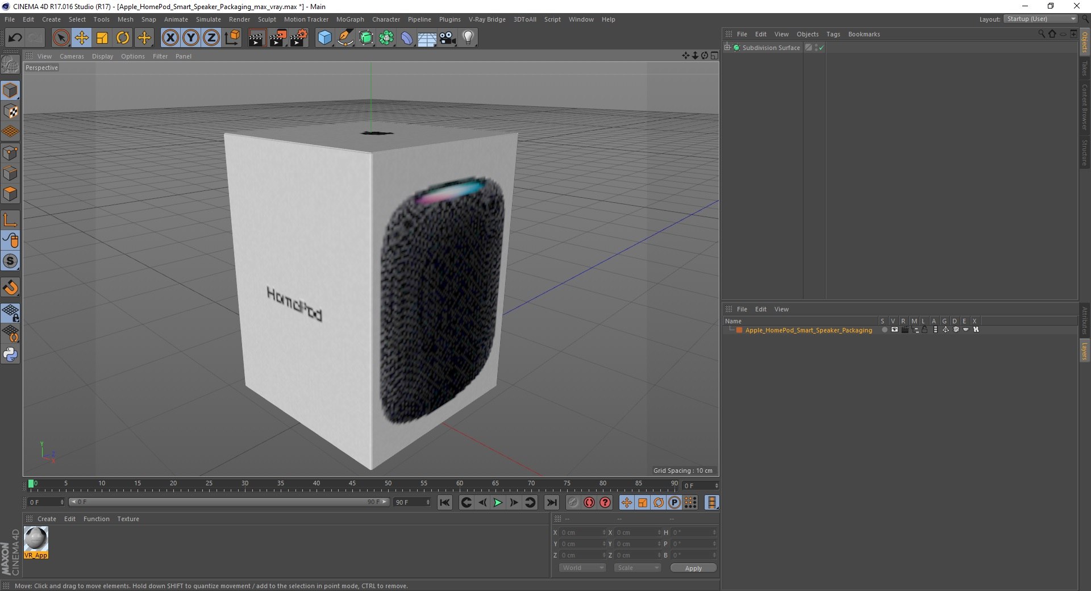
Task: Toggle layer visibility eye for Apple_HomePod layer
Action: click(894, 330)
